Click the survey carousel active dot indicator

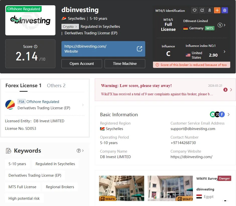tap(225, 201)
